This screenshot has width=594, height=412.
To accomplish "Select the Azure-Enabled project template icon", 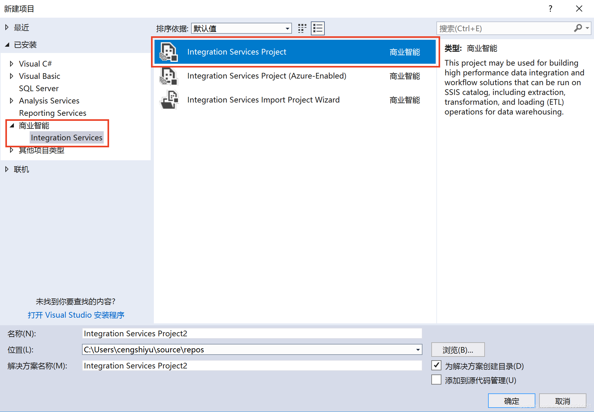I will [x=169, y=76].
